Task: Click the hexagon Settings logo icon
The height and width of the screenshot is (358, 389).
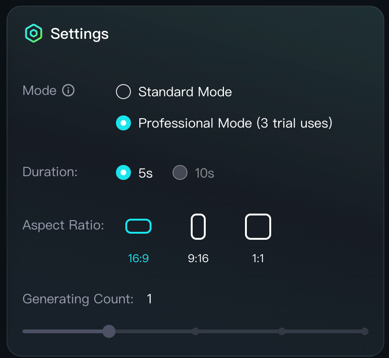Action: [34, 33]
